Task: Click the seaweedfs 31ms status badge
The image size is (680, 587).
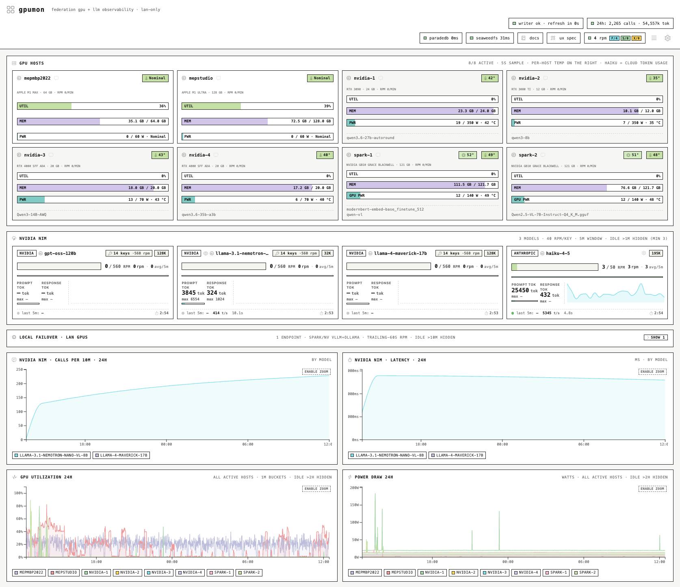Action: tap(489, 38)
